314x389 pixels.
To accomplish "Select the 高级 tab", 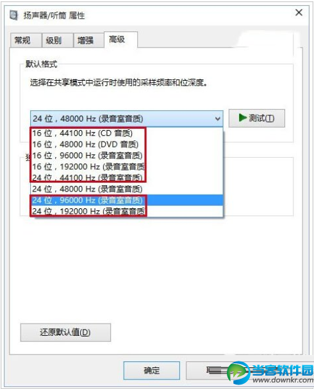I will point(120,40).
